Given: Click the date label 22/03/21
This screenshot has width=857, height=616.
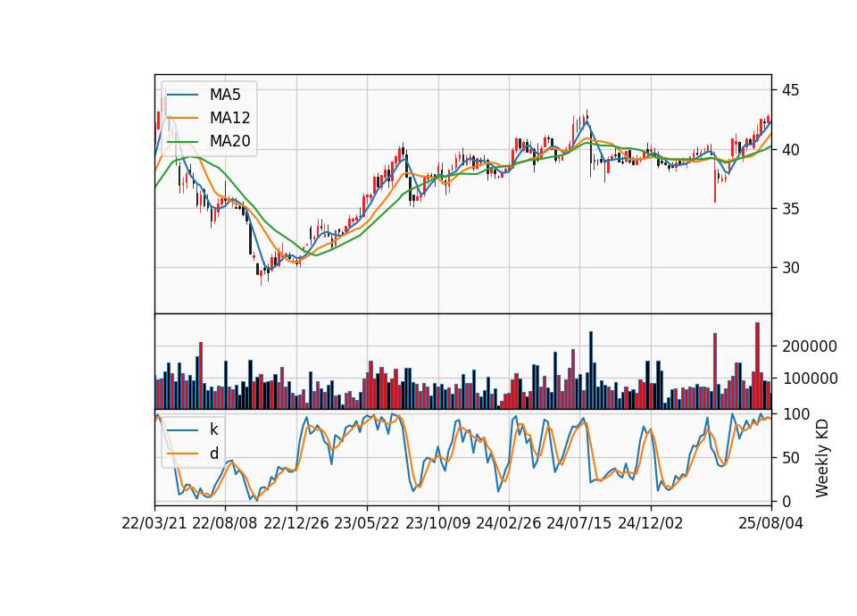Looking at the screenshot, I should (x=154, y=523).
